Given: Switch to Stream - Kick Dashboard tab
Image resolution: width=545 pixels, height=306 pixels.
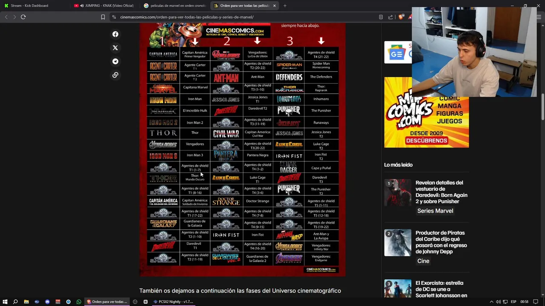Looking at the screenshot, I should pyautogui.click(x=34, y=6).
